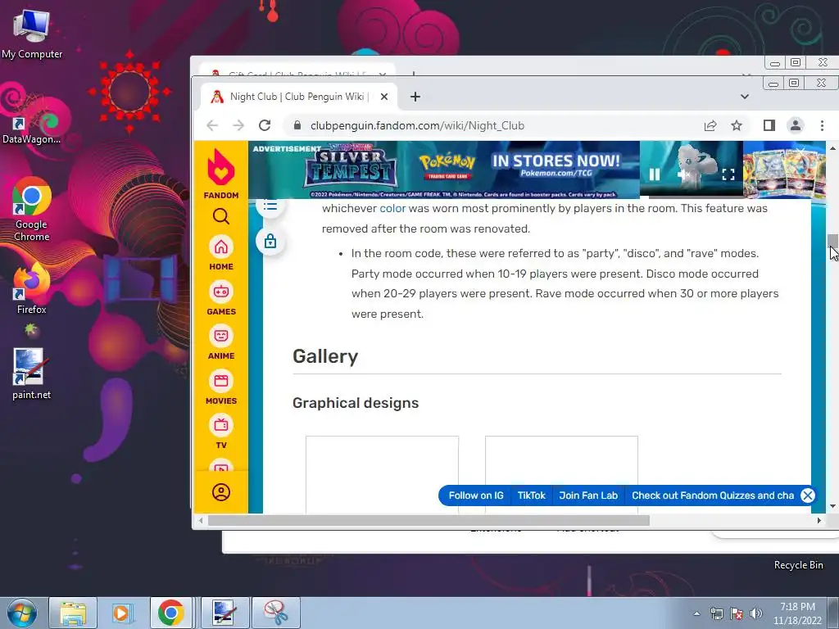Open the volume control in tray
The image size is (839, 629).
pos(756,613)
